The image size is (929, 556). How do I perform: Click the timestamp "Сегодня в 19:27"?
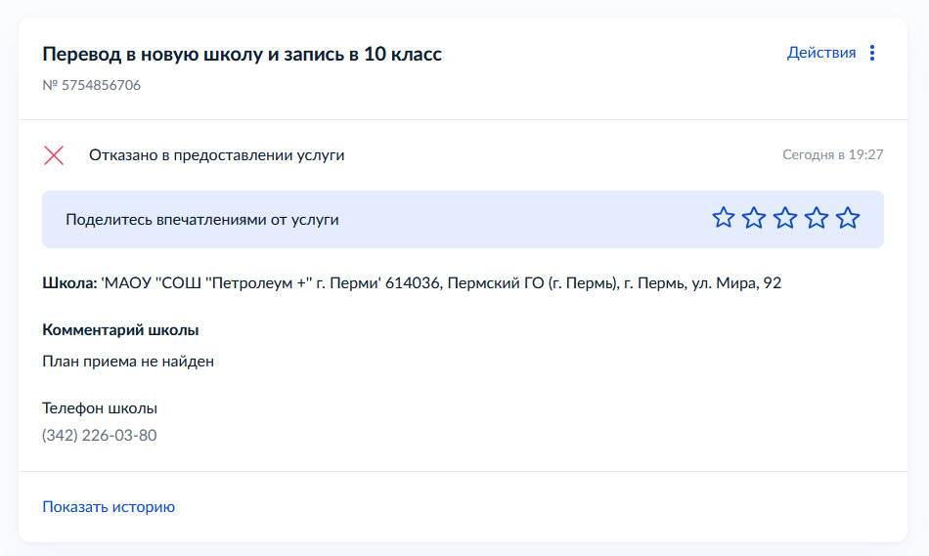832,154
